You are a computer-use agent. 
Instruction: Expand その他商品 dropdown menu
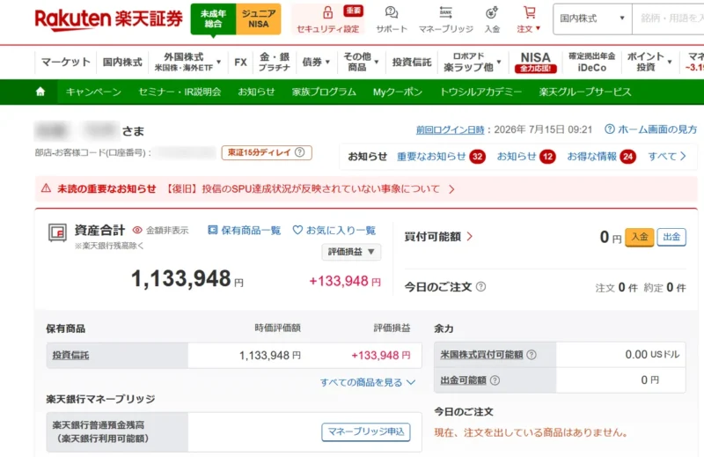(361, 62)
